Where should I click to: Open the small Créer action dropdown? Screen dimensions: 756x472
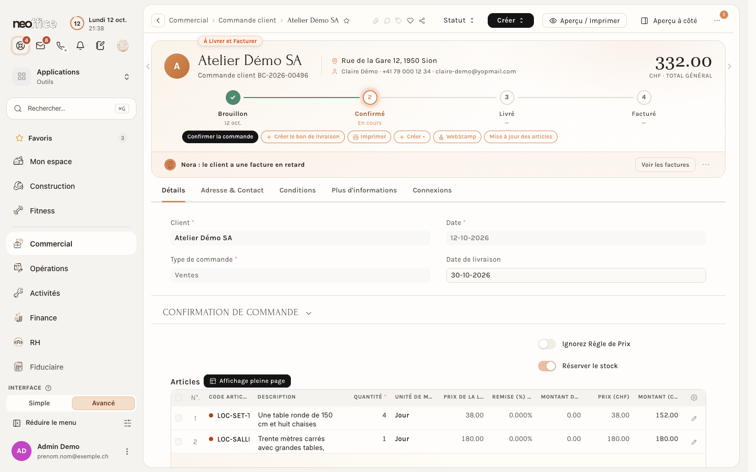pos(412,137)
